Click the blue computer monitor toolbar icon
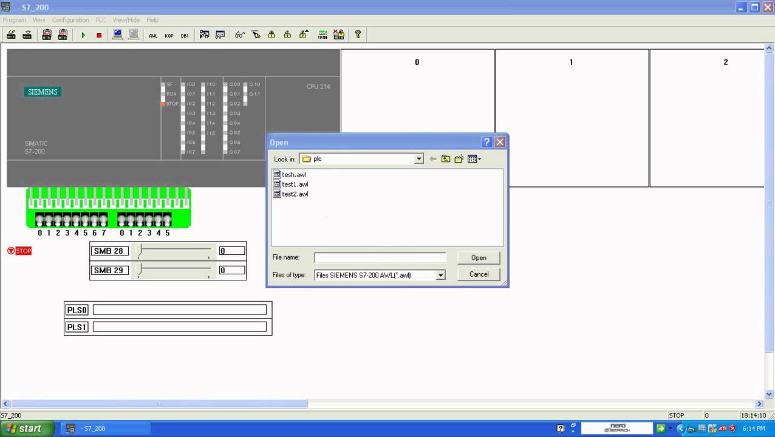Image resolution: width=775 pixels, height=437 pixels. pyautogui.click(x=118, y=35)
